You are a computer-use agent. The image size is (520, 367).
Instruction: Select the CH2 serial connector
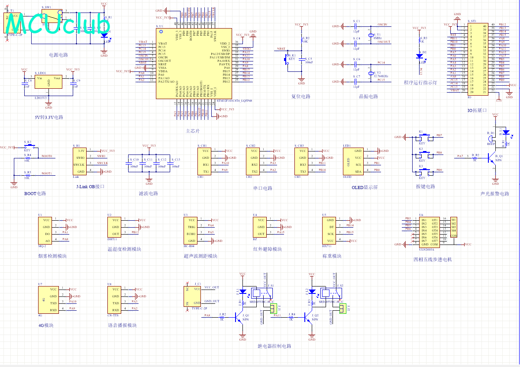(253, 161)
